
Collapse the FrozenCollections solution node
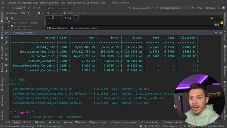[5, 23]
